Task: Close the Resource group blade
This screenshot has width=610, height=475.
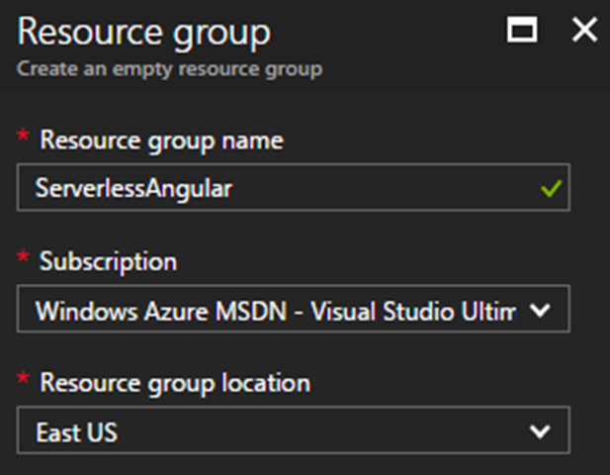Action: 584,30
